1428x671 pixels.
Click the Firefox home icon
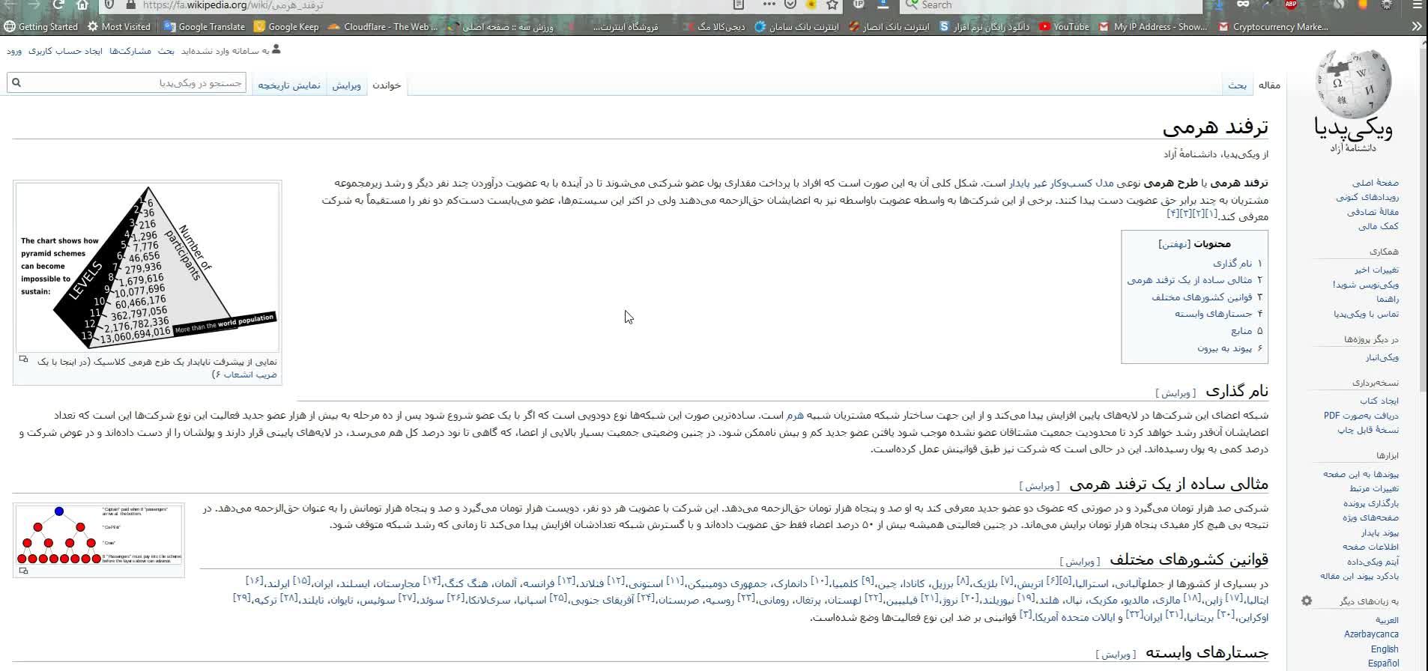click(x=82, y=4)
